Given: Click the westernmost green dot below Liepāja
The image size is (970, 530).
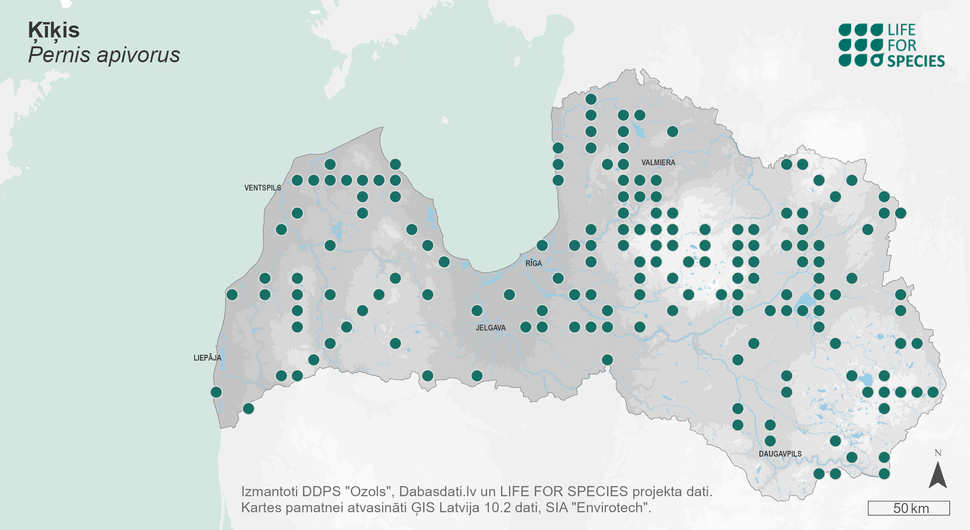Looking at the screenshot, I should click(216, 392).
